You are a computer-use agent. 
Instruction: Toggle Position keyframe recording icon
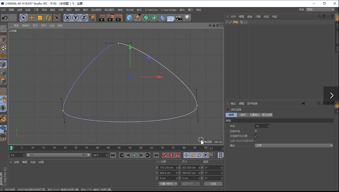[x=186, y=155]
